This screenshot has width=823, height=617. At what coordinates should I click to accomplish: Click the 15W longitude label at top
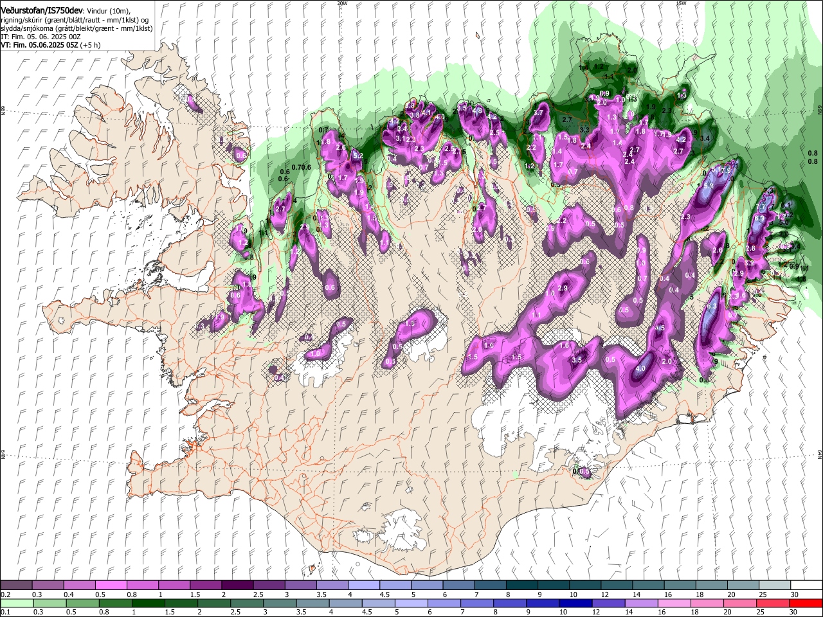pyautogui.click(x=681, y=3)
